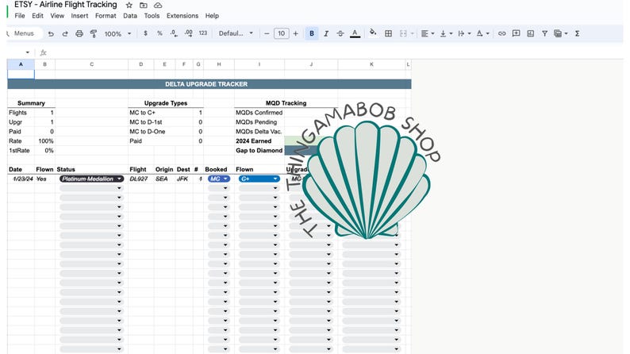Open fill color picker
630x354 pixels.
[373, 33]
